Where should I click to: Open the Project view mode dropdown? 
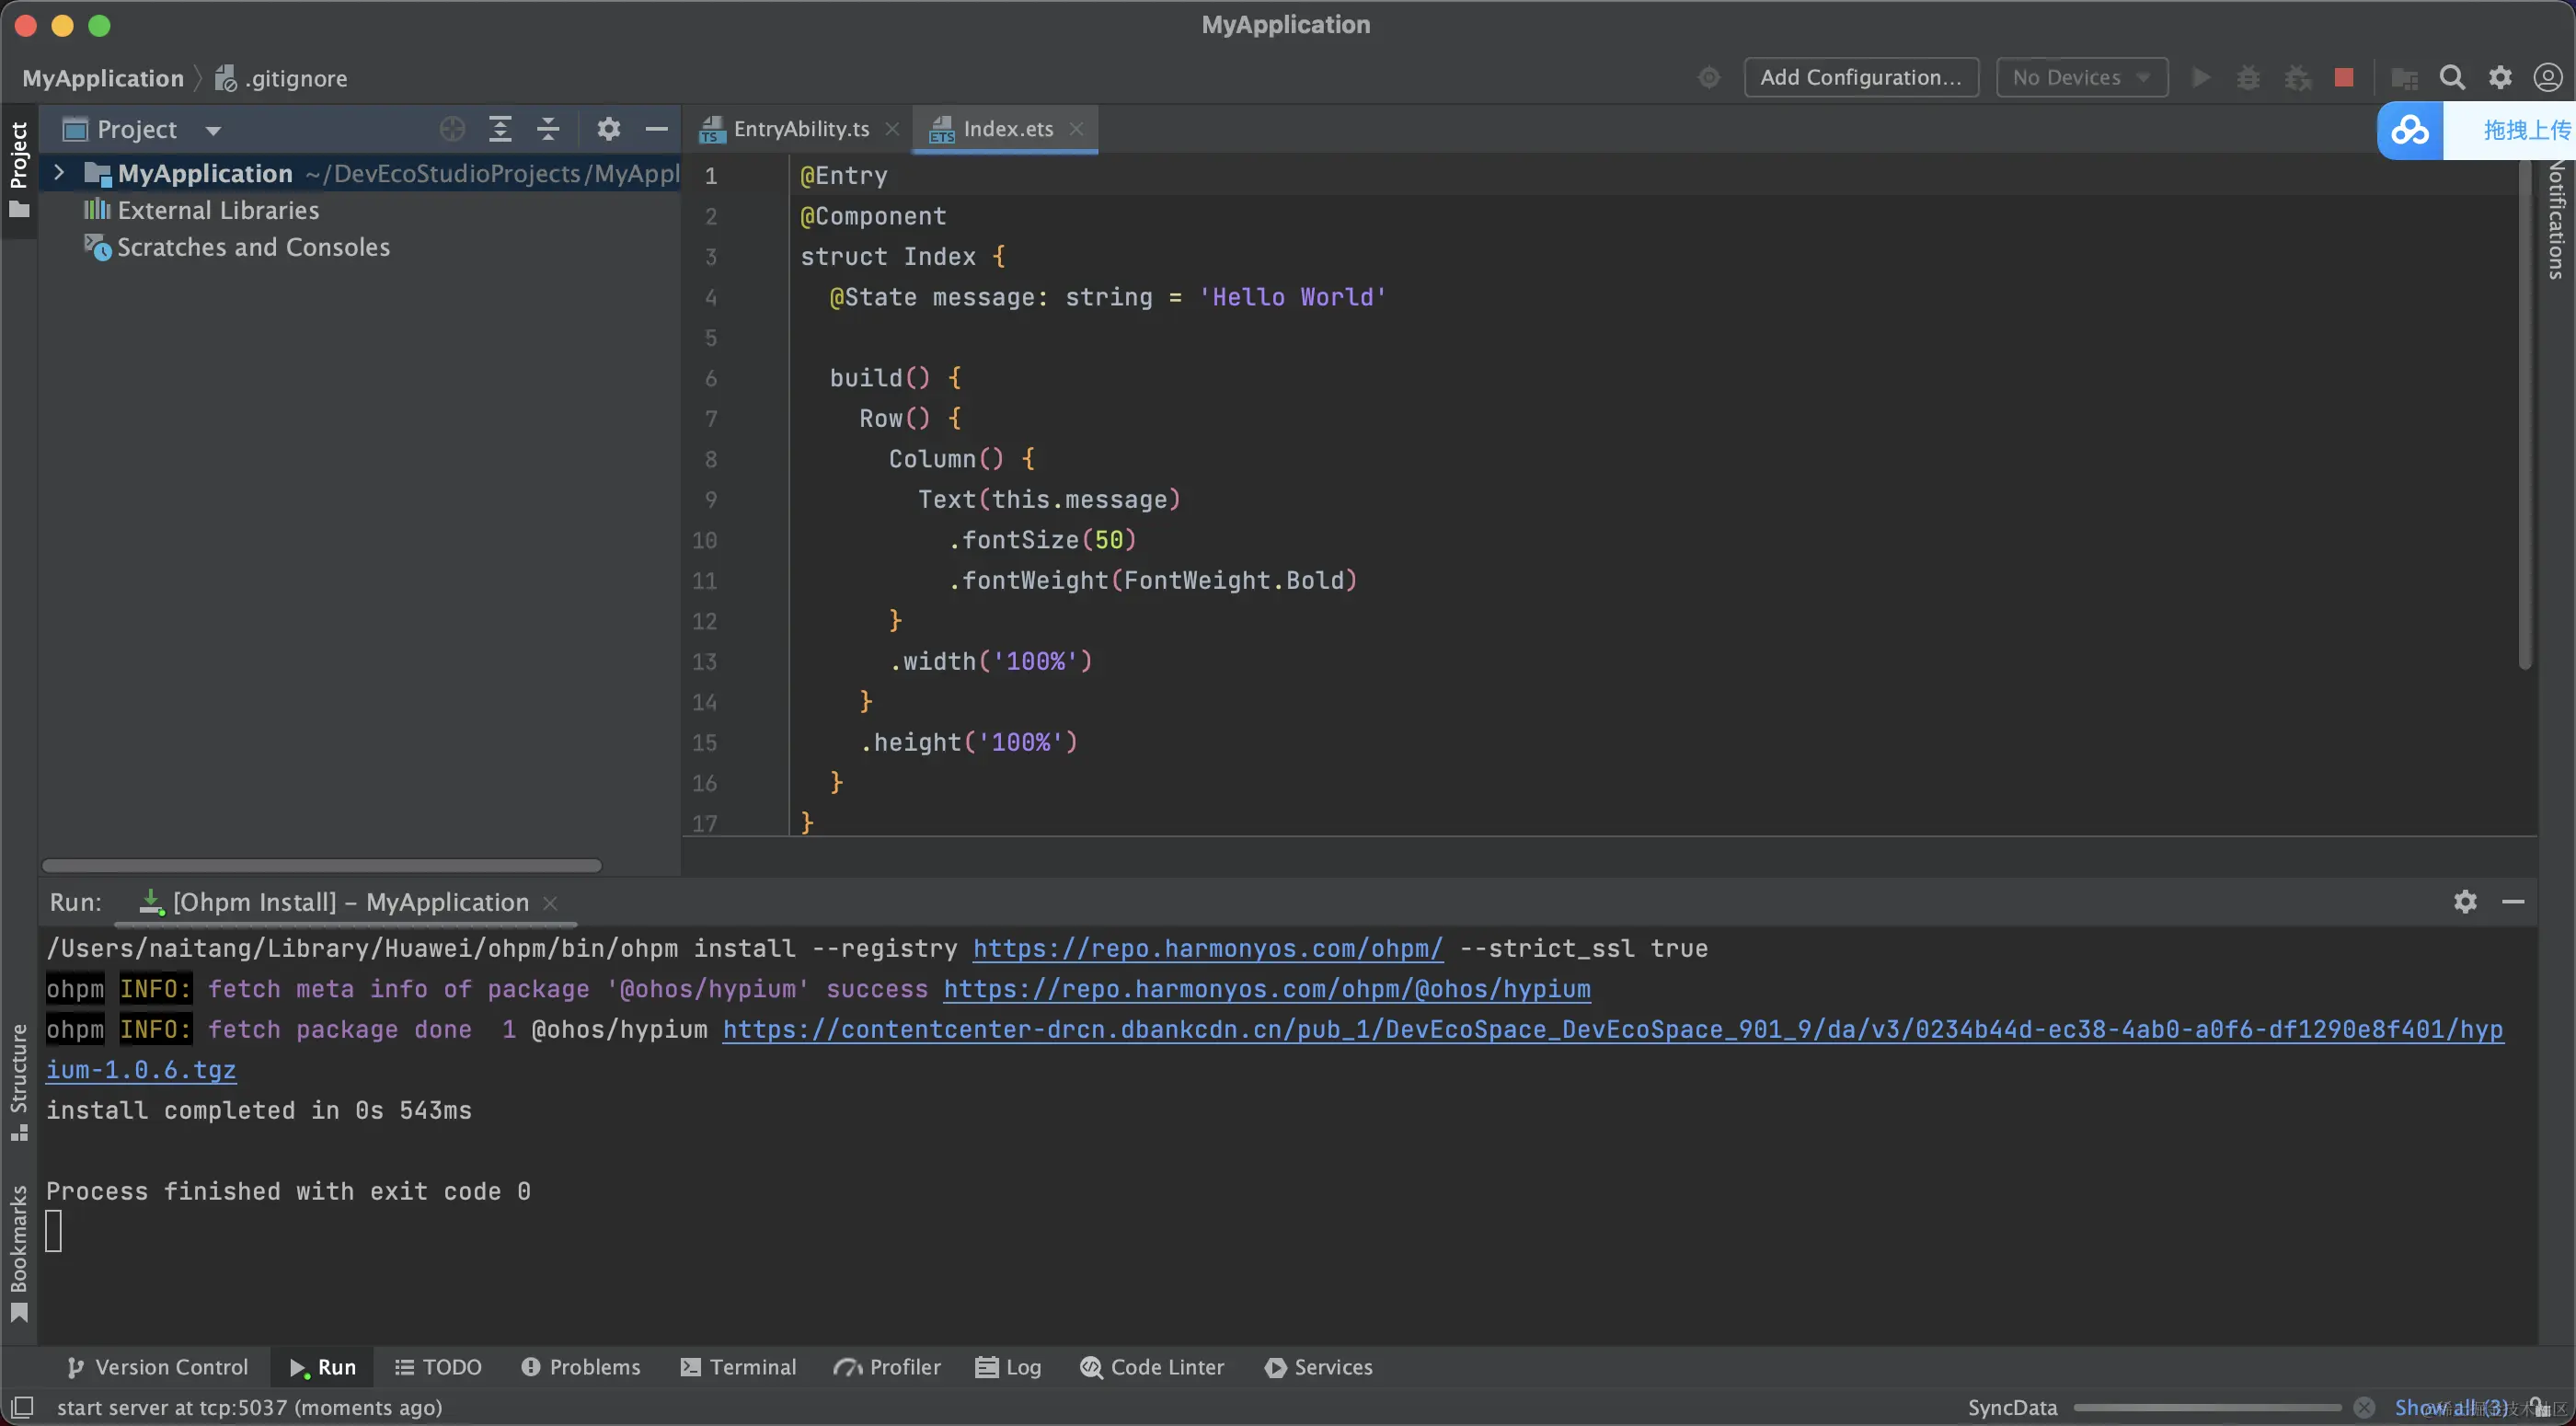pos(212,130)
